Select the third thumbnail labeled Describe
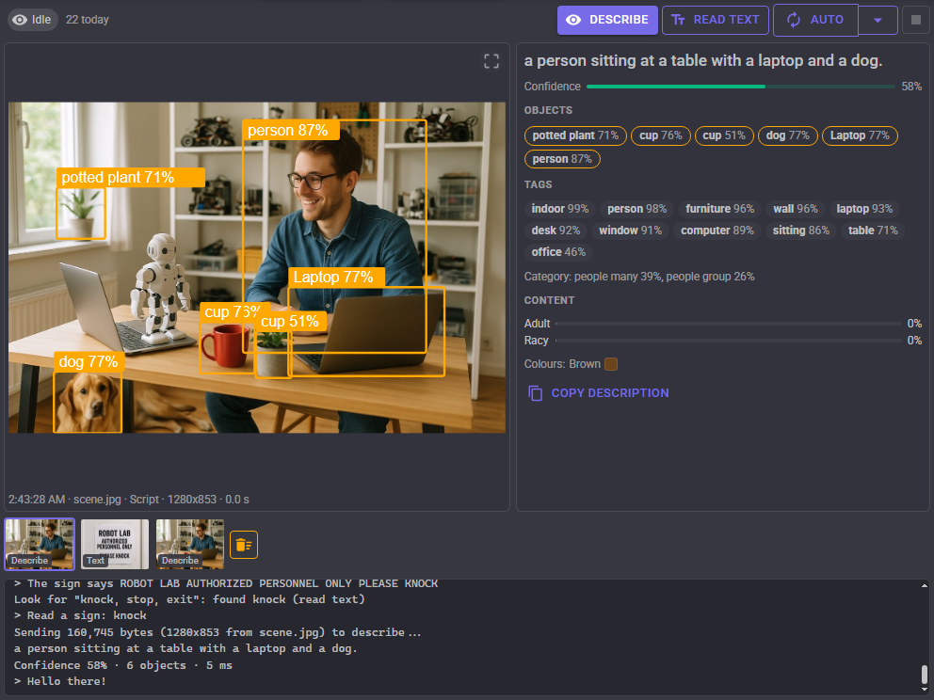The height and width of the screenshot is (700, 934). pos(190,544)
